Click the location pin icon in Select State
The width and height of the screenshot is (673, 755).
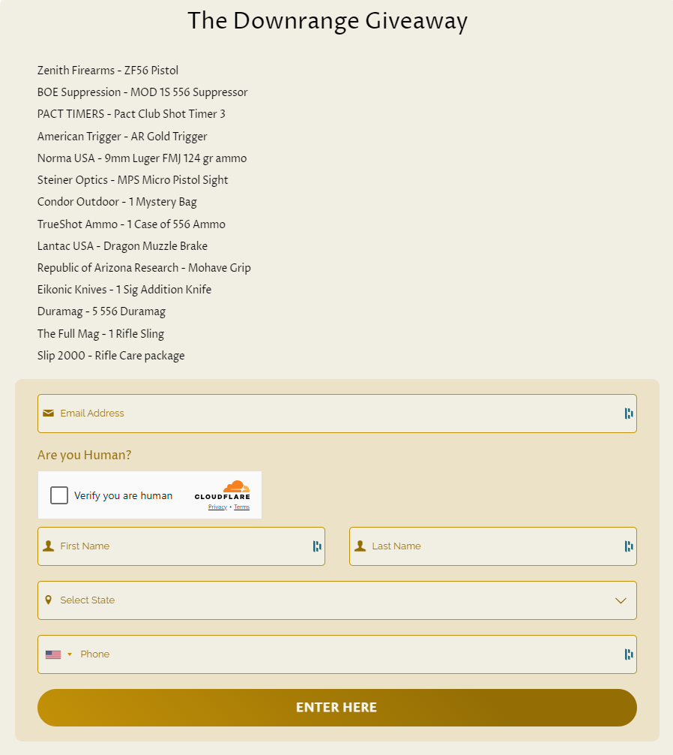(48, 600)
